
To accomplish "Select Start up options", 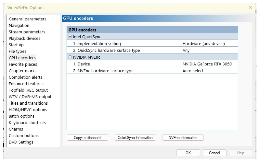I will click(16, 45).
